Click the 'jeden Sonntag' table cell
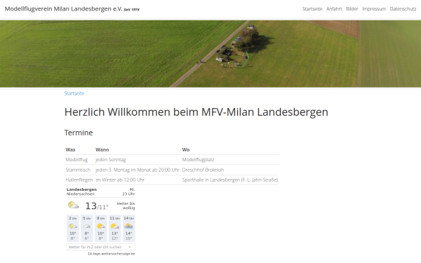This screenshot has height=263, width=421. [111, 160]
